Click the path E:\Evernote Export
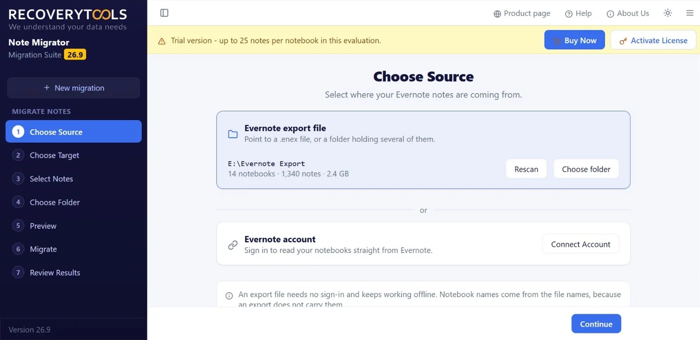This screenshot has width=700, height=340. point(266,163)
